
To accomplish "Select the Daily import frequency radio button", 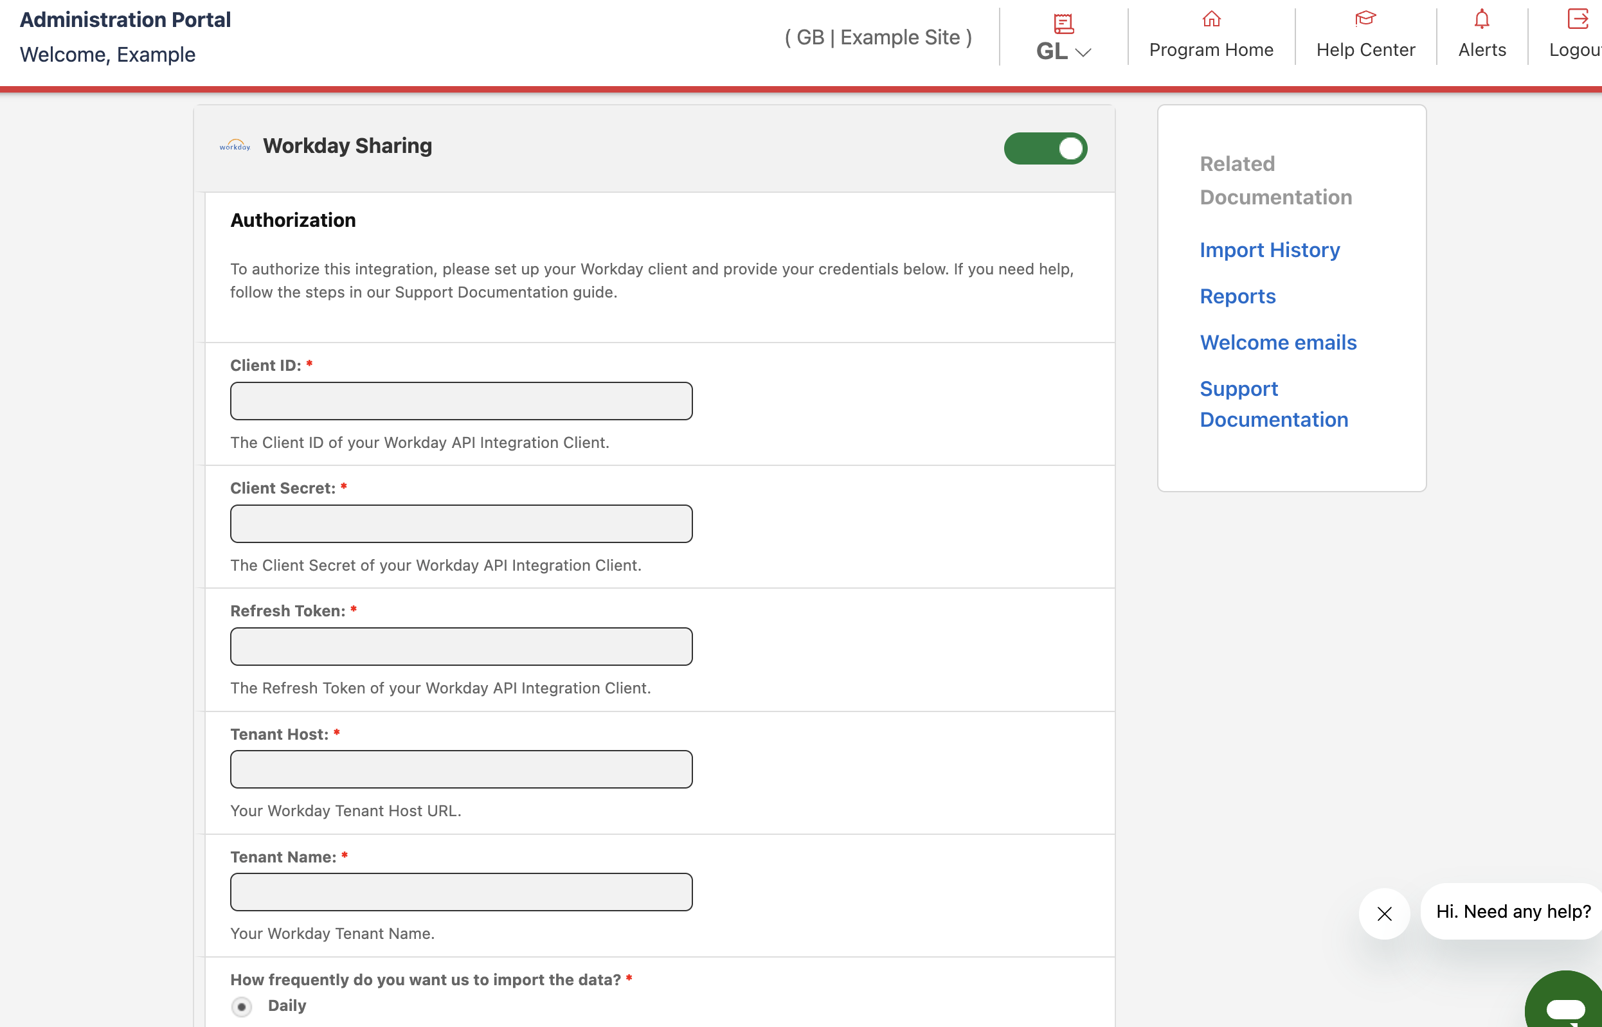I will pos(242,1006).
